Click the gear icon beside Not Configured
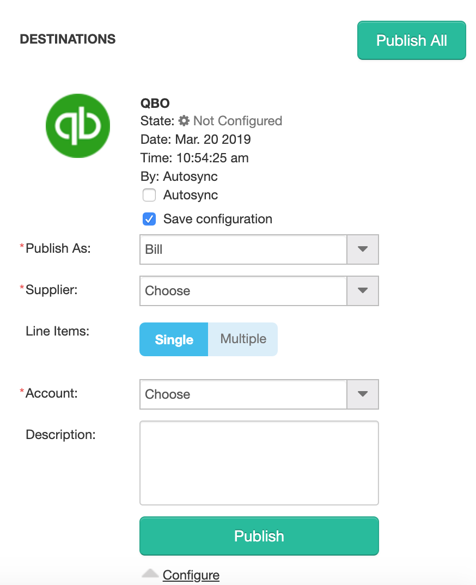 [184, 120]
